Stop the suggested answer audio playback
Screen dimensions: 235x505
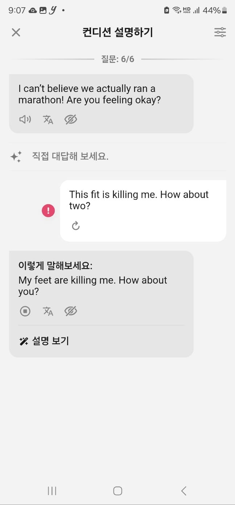coord(25,311)
